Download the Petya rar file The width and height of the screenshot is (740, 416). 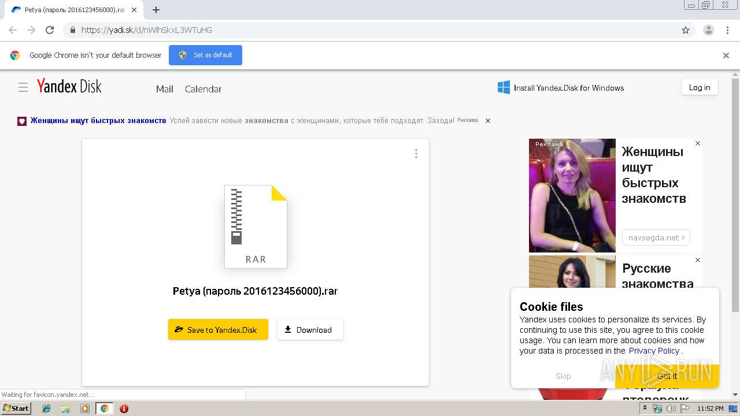(x=310, y=329)
